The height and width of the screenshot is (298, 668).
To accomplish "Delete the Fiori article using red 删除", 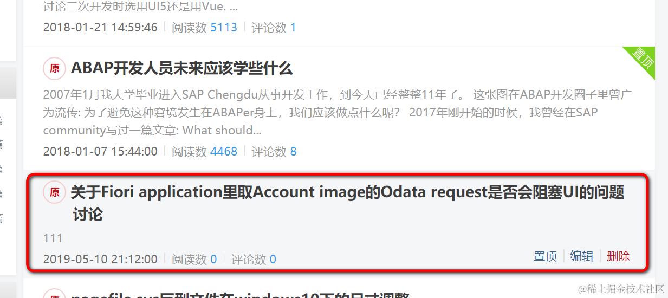I will pos(618,256).
